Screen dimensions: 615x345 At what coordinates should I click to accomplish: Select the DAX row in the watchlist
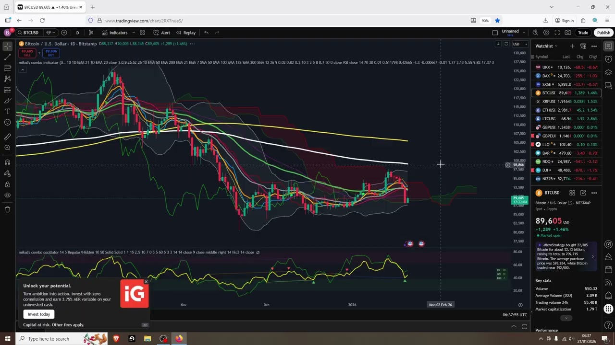click(566, 76)
